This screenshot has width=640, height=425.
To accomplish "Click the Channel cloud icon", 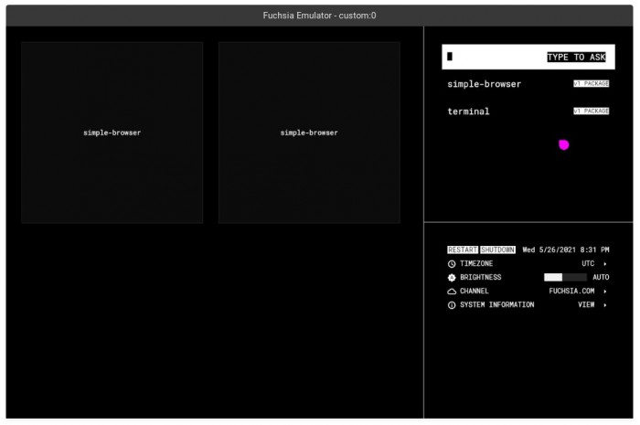I will point(452,291).
